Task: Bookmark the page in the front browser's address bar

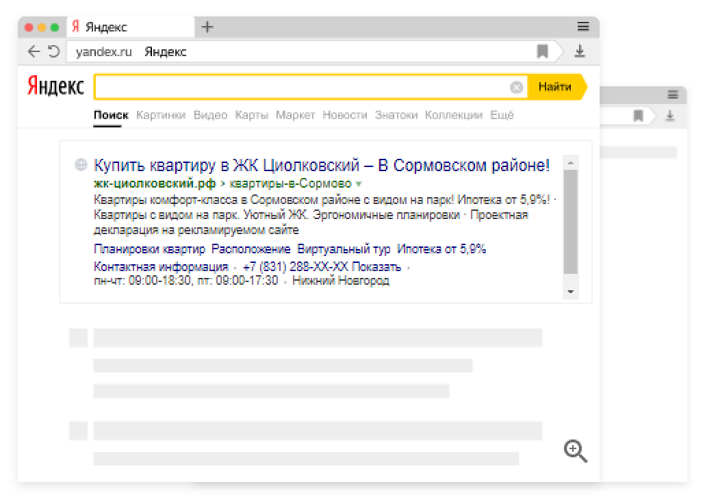Action: tap(543, 51)
